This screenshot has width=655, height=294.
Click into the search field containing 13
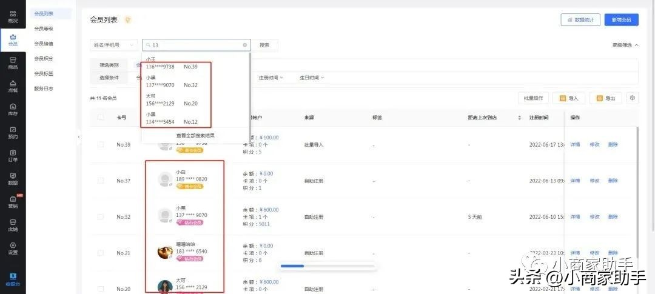tap(196, 45)
